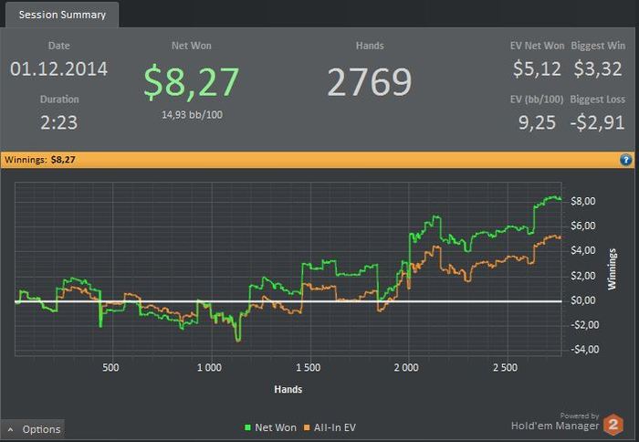The height and width of the screenshot is (442, 639).
Task: Click the 1 000 x-axis tick label
Action: point(209,367)
